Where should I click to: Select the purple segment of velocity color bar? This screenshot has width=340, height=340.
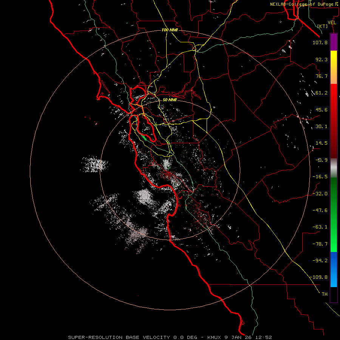(334, 42)
